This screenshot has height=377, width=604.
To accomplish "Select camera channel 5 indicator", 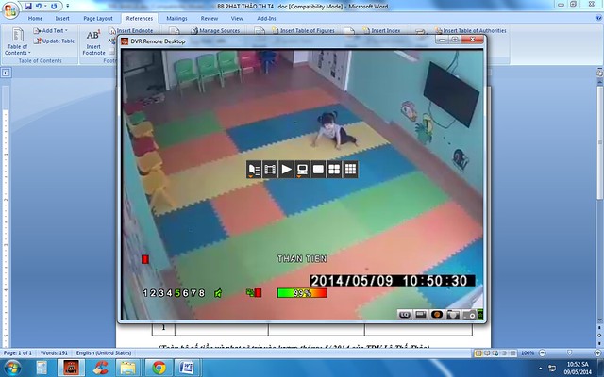I will [177, 293].
